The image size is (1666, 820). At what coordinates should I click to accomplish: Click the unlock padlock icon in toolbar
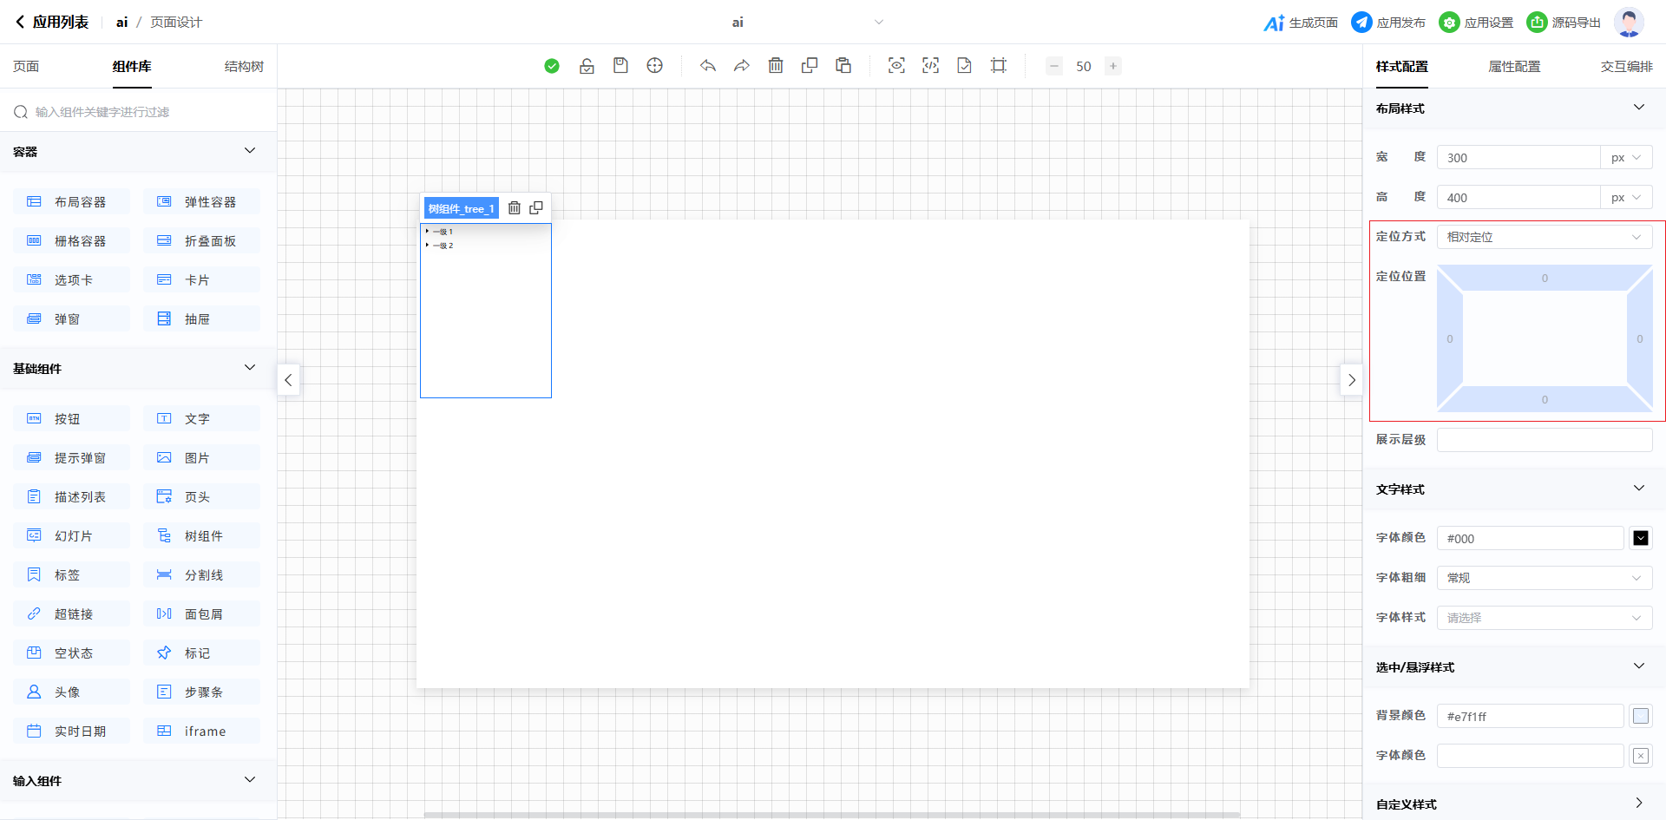[587, 66]
